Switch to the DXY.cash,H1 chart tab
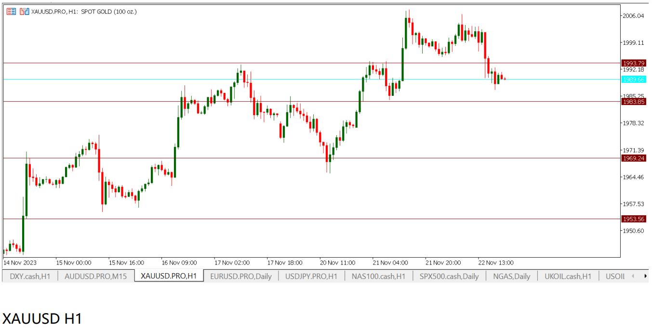The width and height of the screenshot is (653, 329). (30, 276)
